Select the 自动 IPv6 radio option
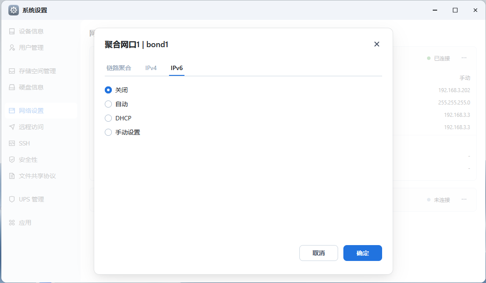Image resolution: width=486 pixels, height=283 pixels. point(108,104)
